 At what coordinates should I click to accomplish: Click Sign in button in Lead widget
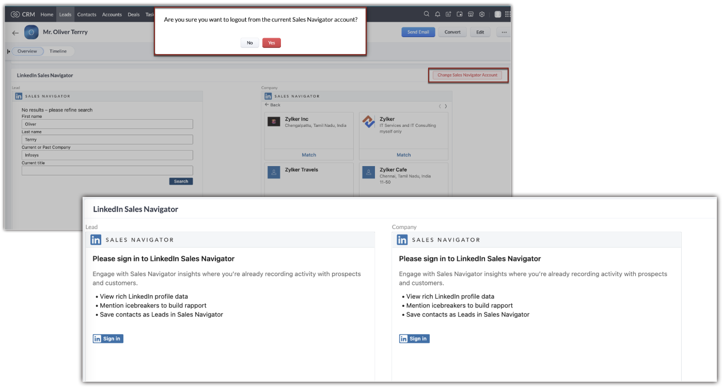(x=108, y=339)
